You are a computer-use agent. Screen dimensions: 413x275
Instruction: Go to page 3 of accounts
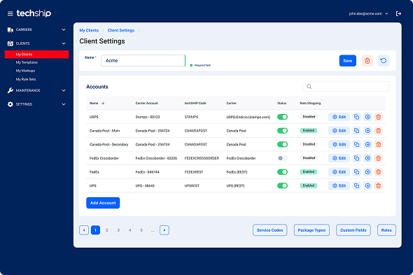118,230
